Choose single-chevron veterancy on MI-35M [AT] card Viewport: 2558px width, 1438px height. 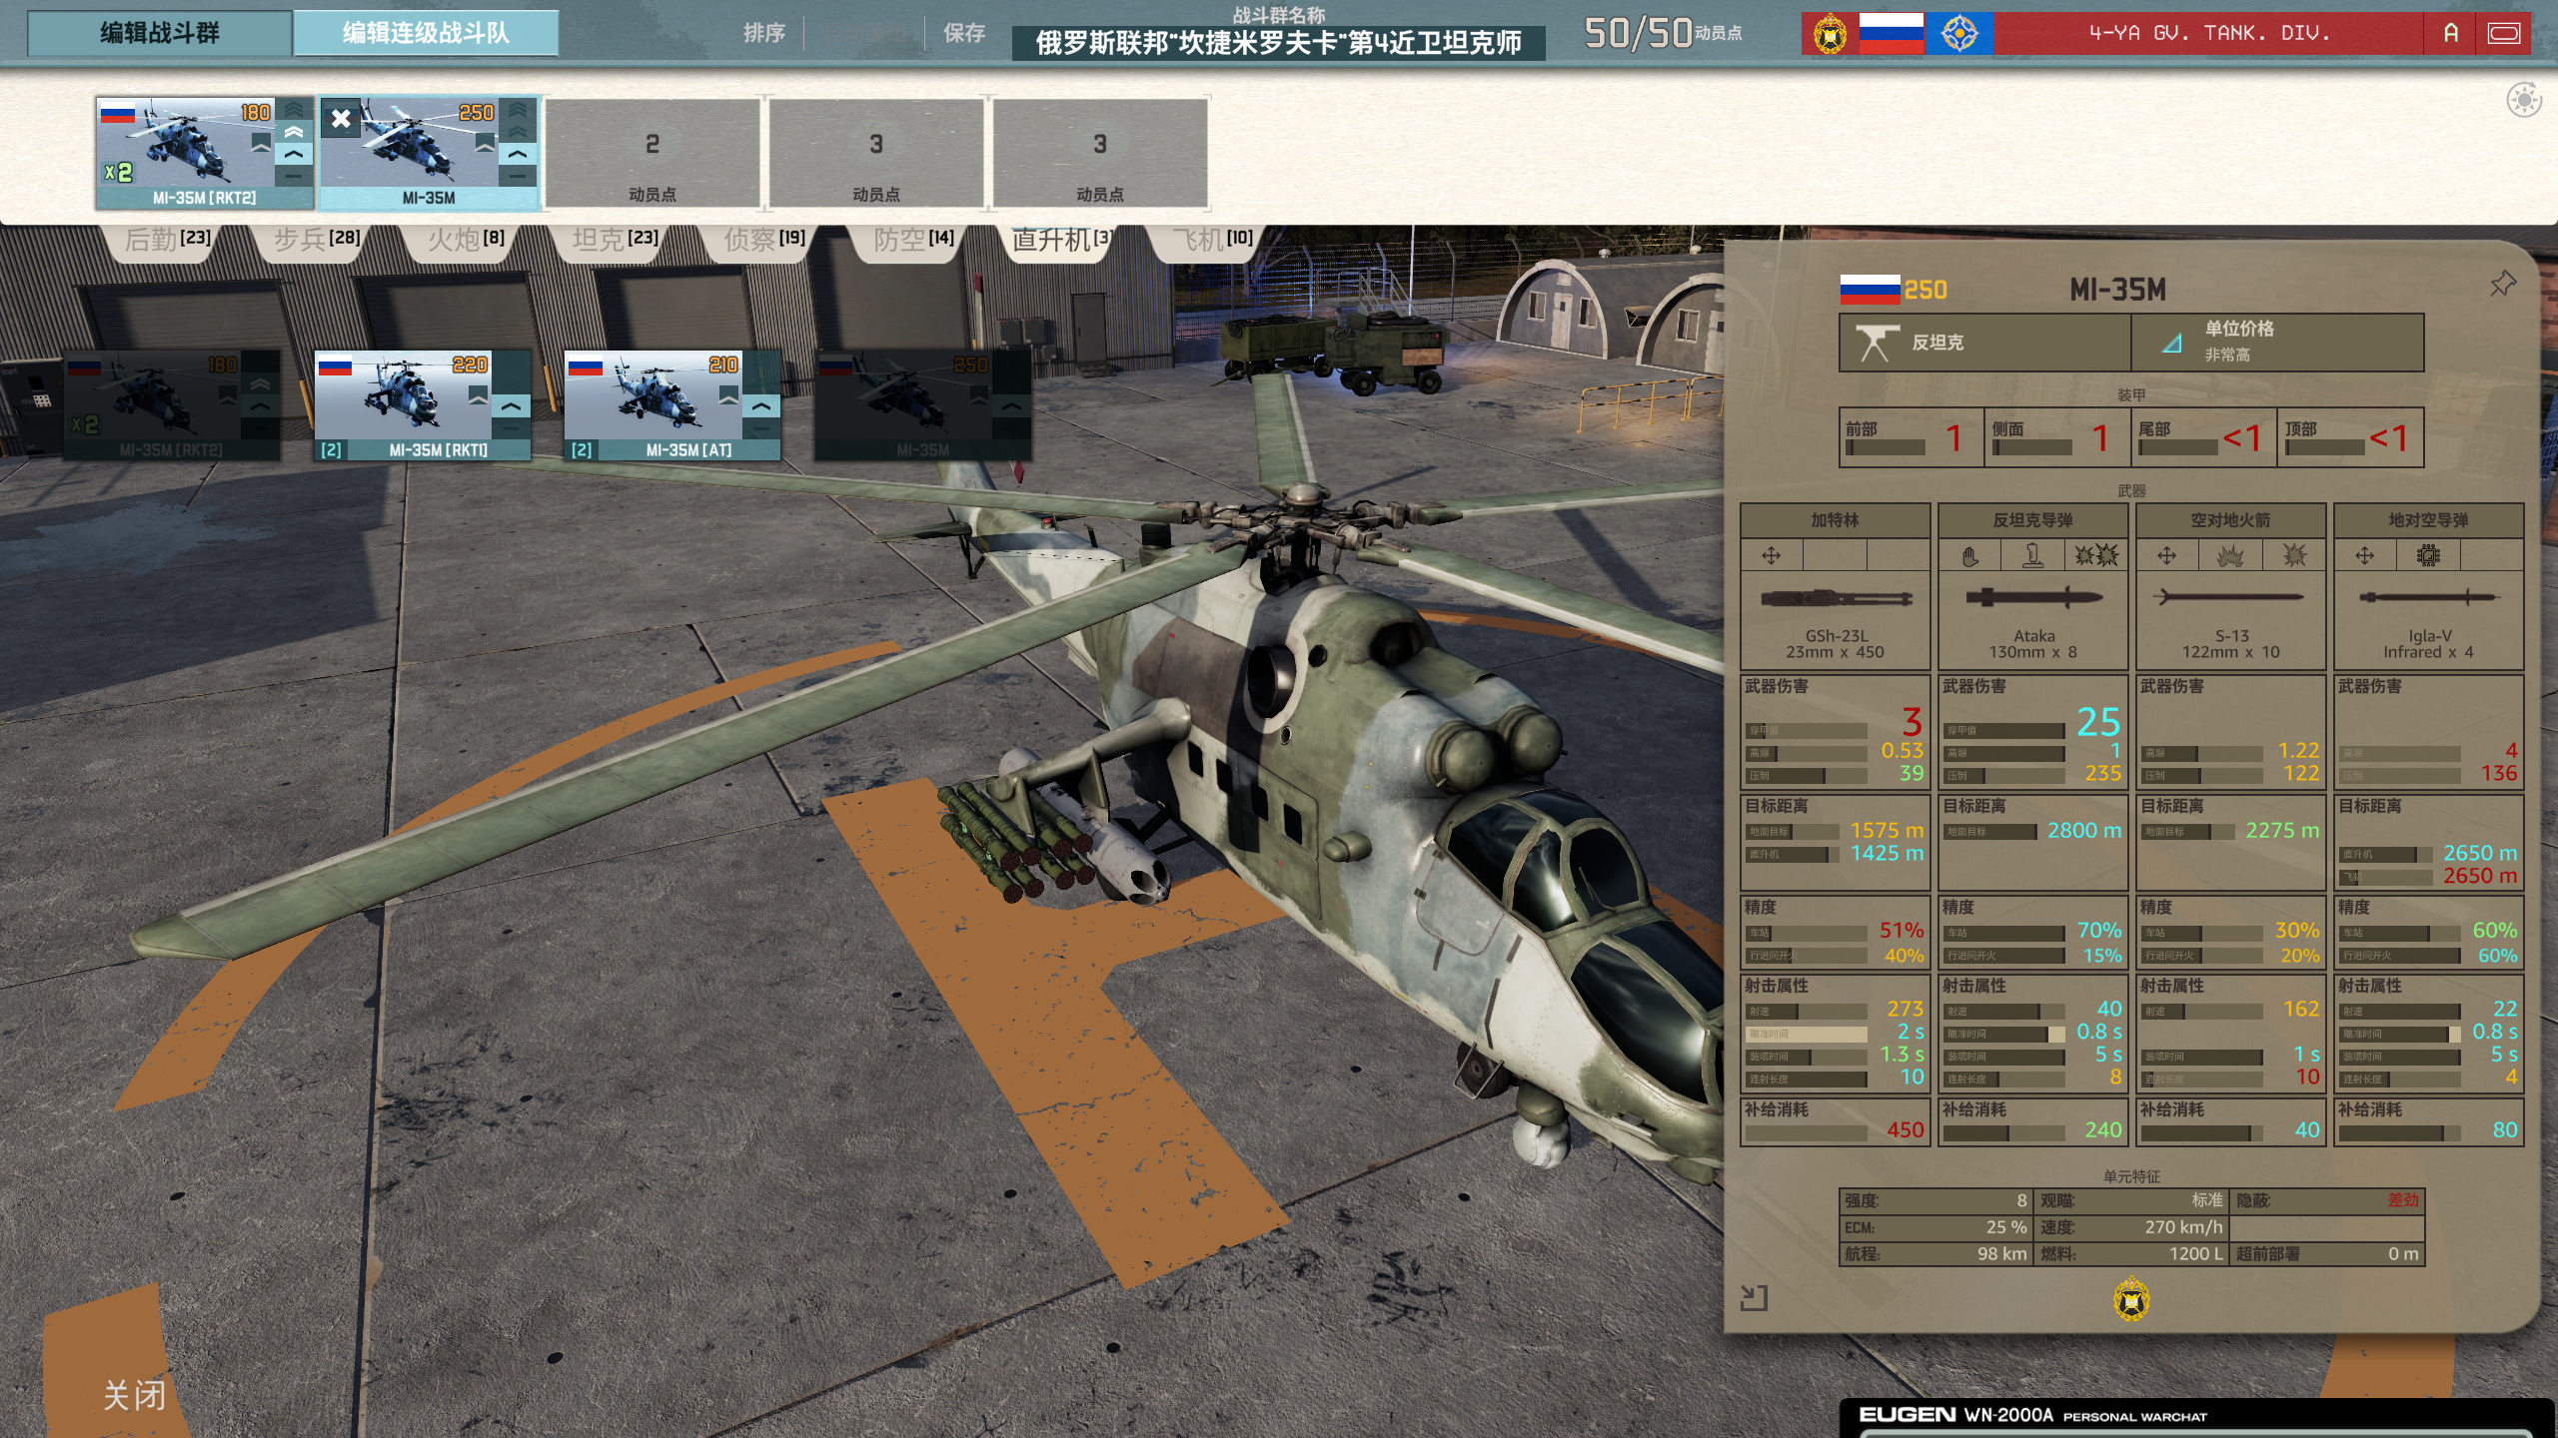[761, 406]
